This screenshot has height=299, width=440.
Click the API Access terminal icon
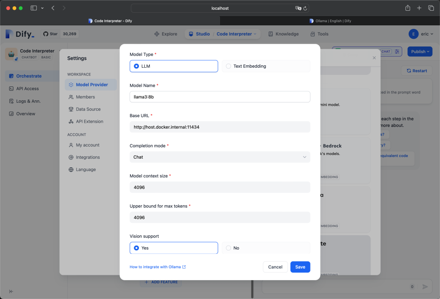click(11, 89)
